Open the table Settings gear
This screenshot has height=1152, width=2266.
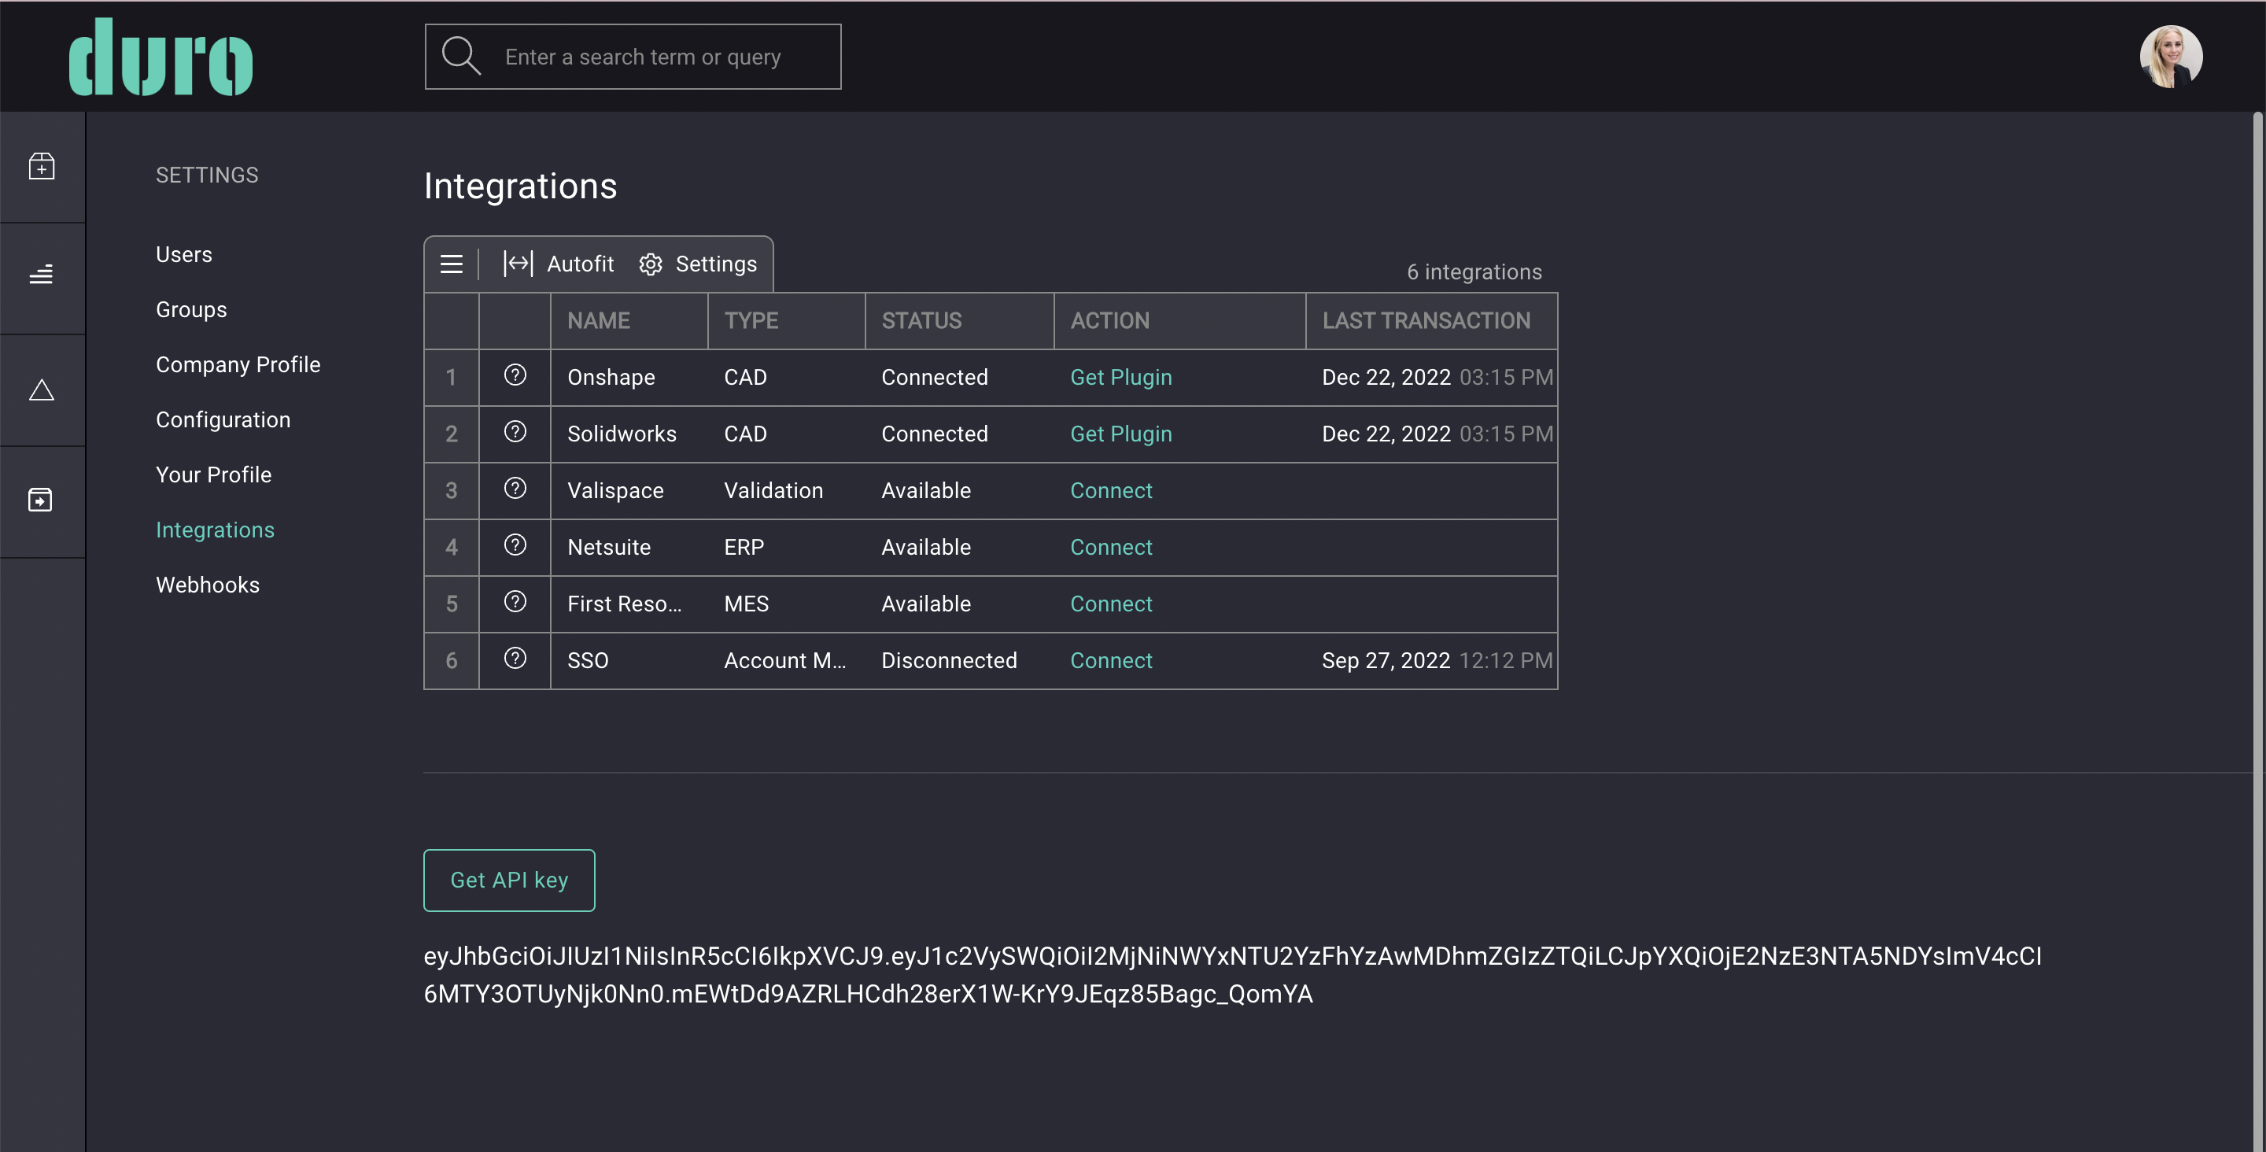pos(699,263)
